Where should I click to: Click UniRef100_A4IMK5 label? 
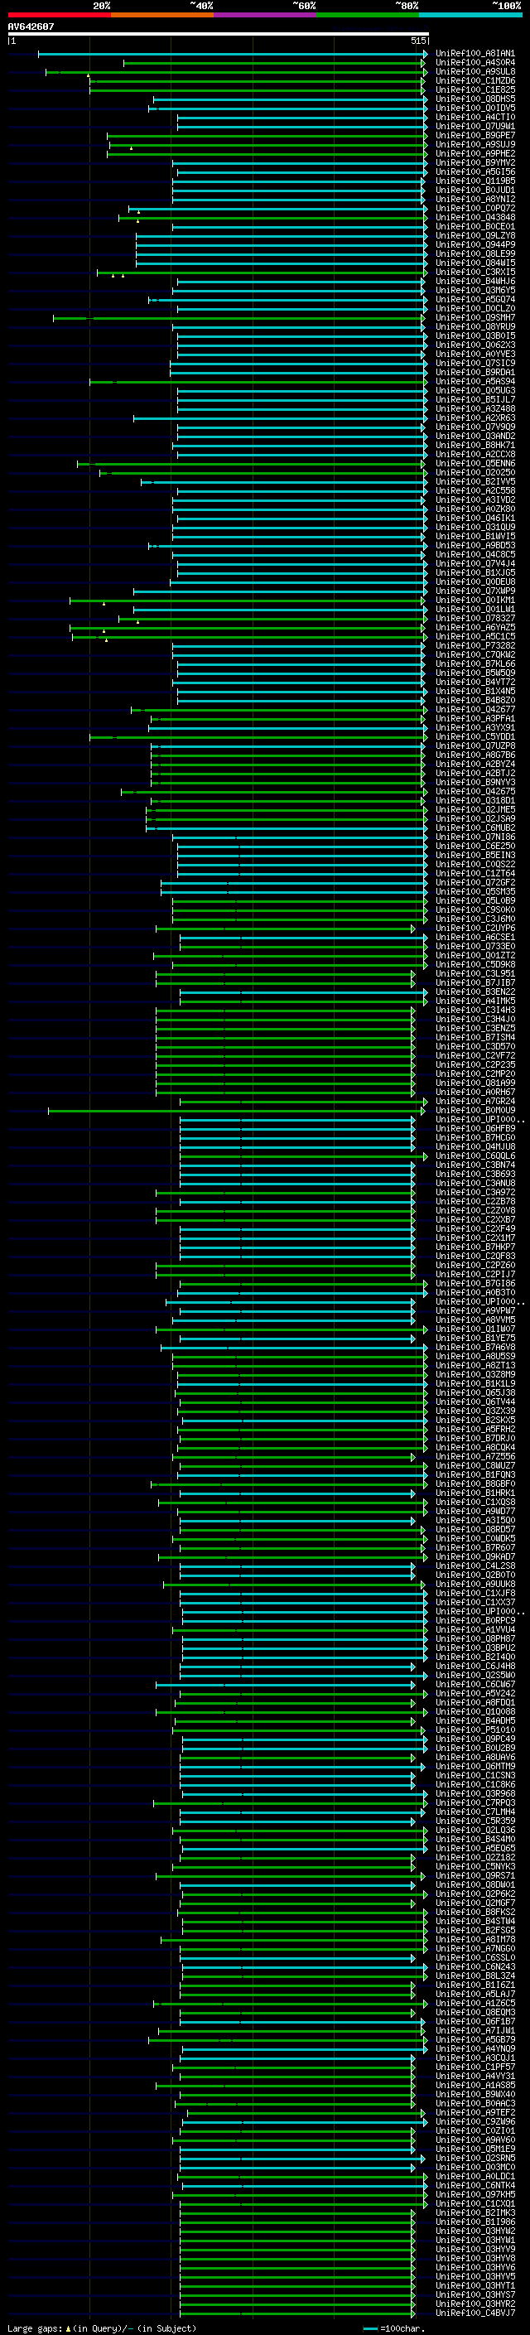click(x=475, y=1001)
